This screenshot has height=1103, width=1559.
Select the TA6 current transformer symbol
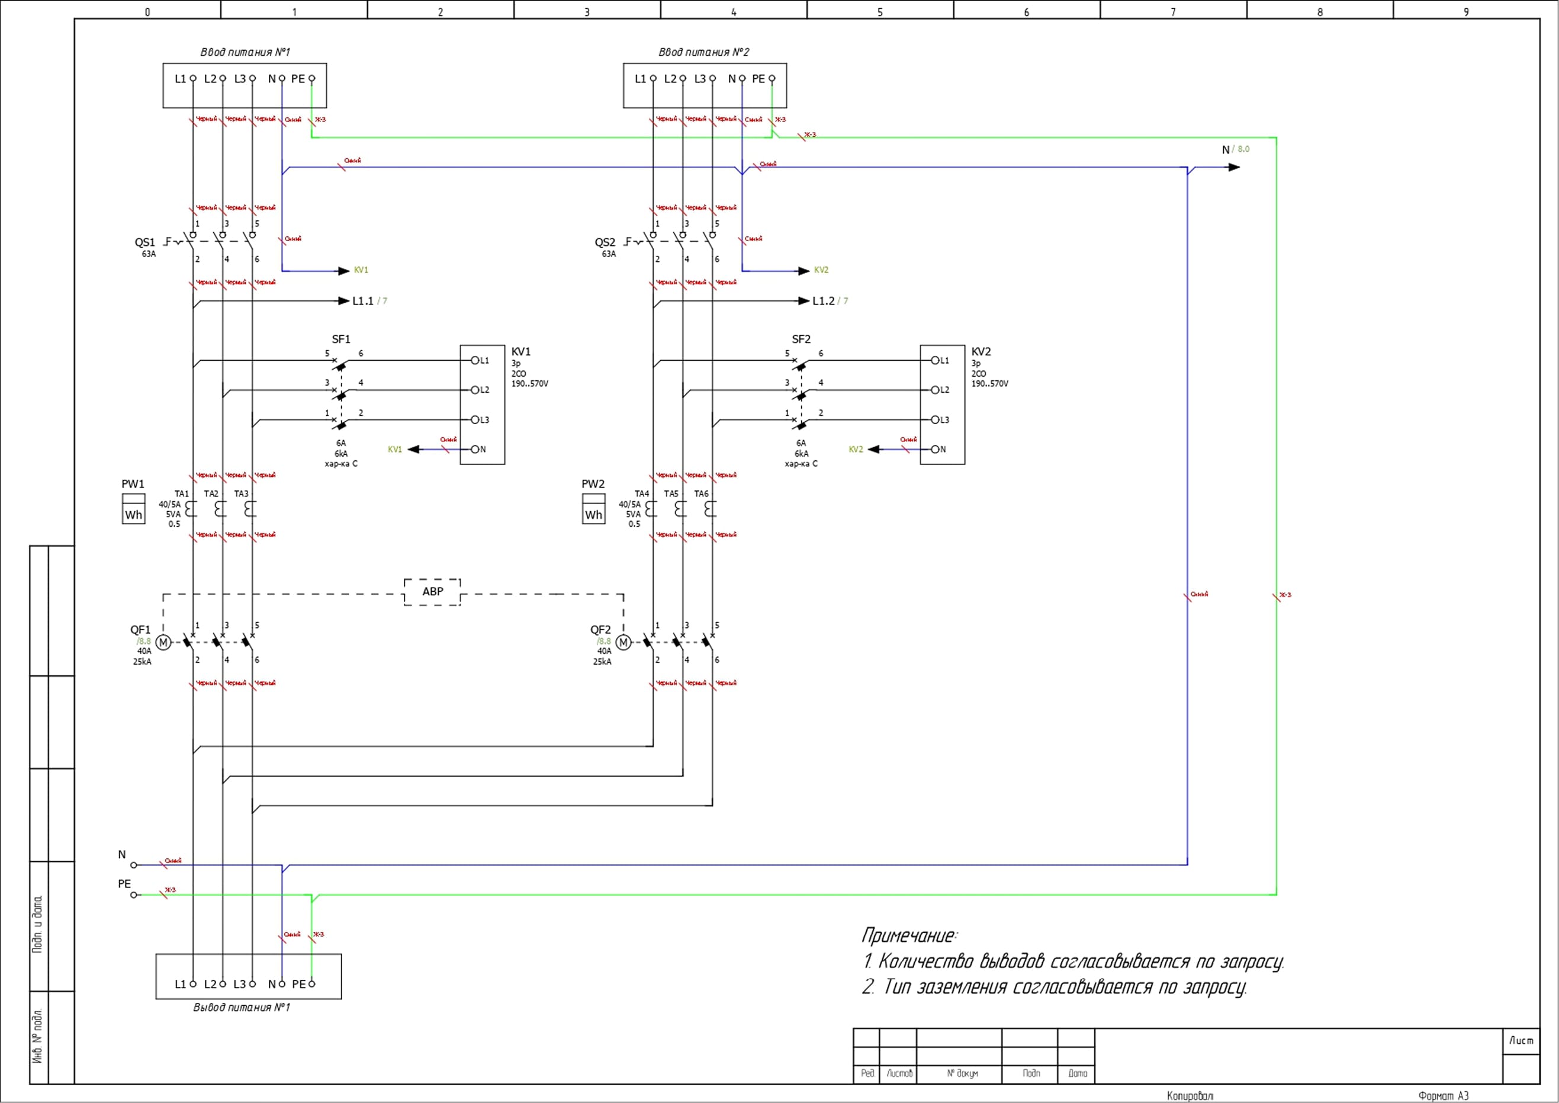pos(711,509)
